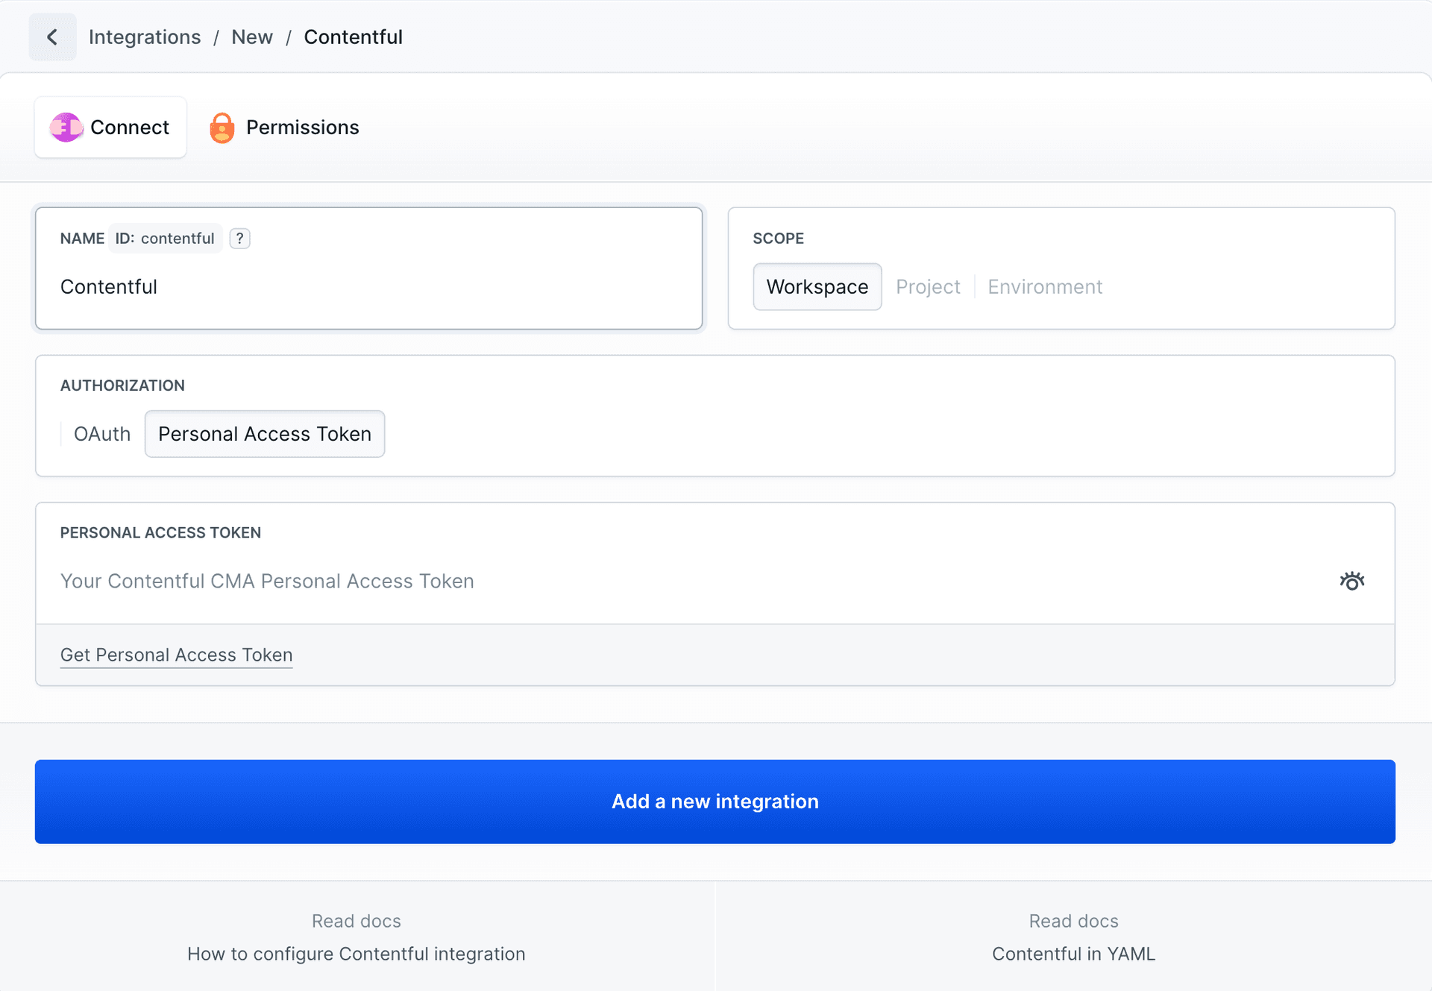
Task: Open New breadcrumb link
Action: pos(252,37)
